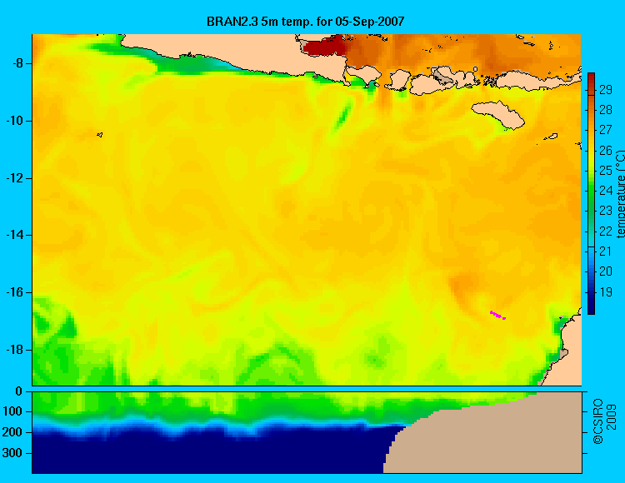Click the 22 value on the colorbar
The image size is (625, 483).
606,231
